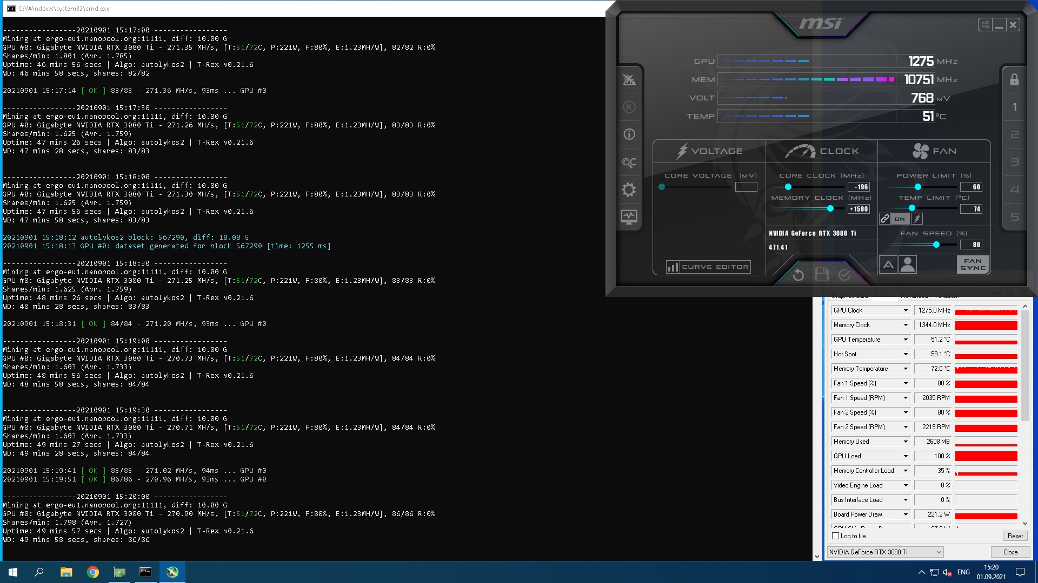1038x583 pixels.
Task: Launch the Kombustor K icon
Action: click(629, 107)
